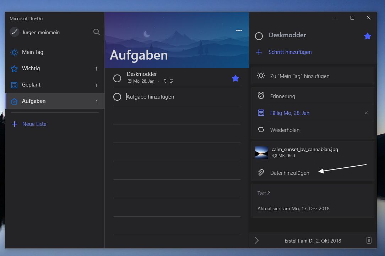This screenshot has height=256, width=385.
Task: Complete Deskmodder using the detail pane circle
Action: click(259, 36)
